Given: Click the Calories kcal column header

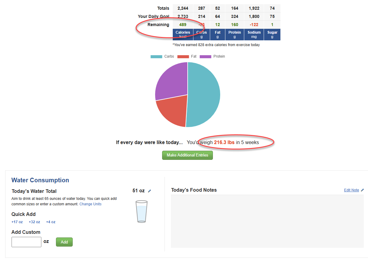Looking at the screenshot, I should click(183, 35).
